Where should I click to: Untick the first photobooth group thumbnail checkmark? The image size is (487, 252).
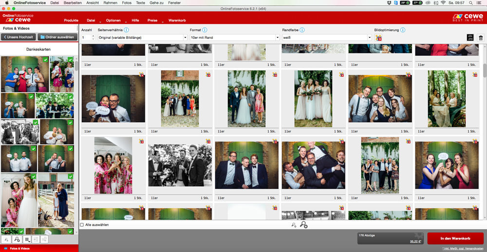click(x=46, y=59)
